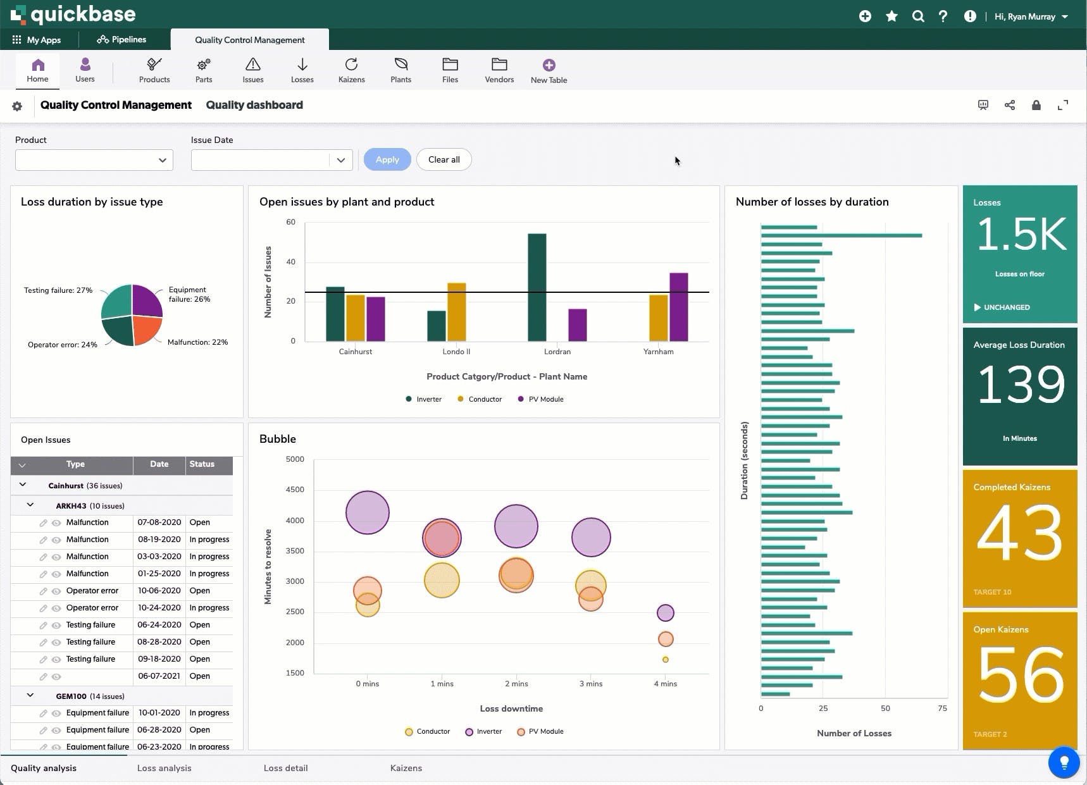This screenshot has height=785, width=1087.
Task: Click eye icon on 07-08-2020 Malfunction row
Action: click(56, 523)
